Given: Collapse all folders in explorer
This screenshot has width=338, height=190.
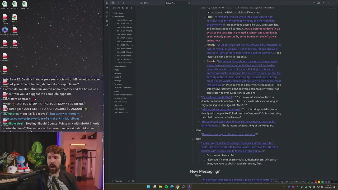Looking at the screenshot, I should pos(131,8).
